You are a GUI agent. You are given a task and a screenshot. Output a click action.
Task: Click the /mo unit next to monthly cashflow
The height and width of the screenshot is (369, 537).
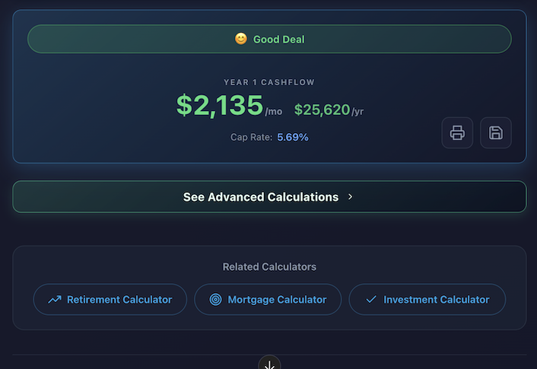coord(273,112)
